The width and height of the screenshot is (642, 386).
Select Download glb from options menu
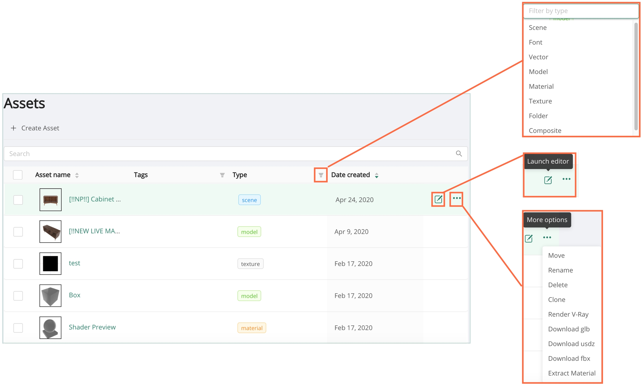coord(569,329)
